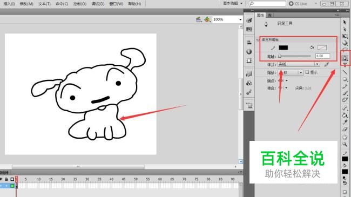Select the Paint Bucket tool
351x197 pixels.
(345, 115)
